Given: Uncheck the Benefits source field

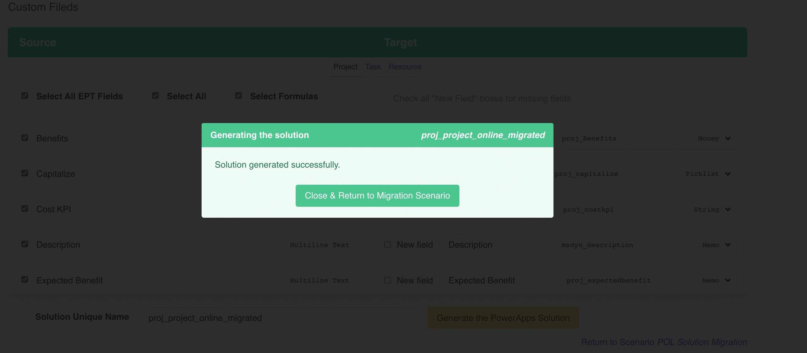Looking at the screenshot, I should coord(25,138).
